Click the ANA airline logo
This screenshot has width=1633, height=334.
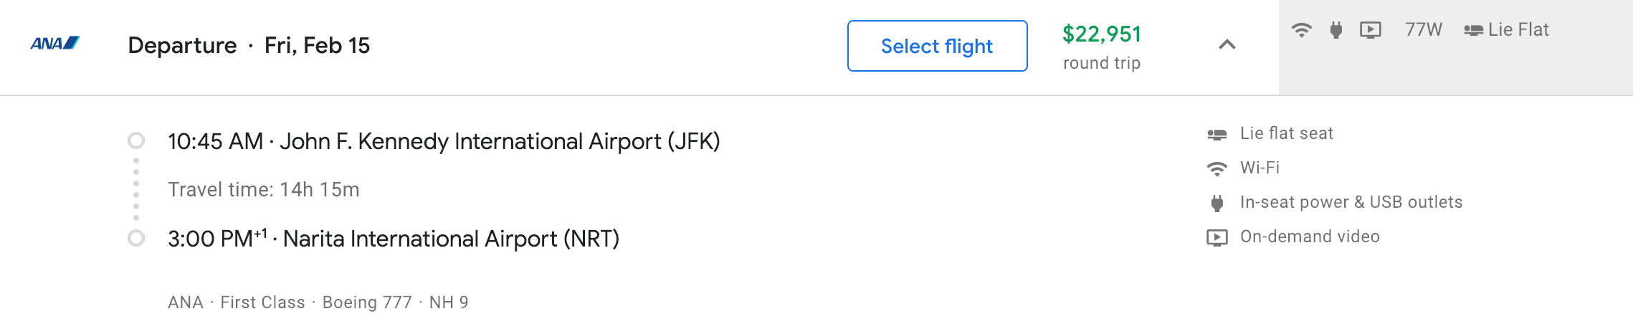pos(54,44)
